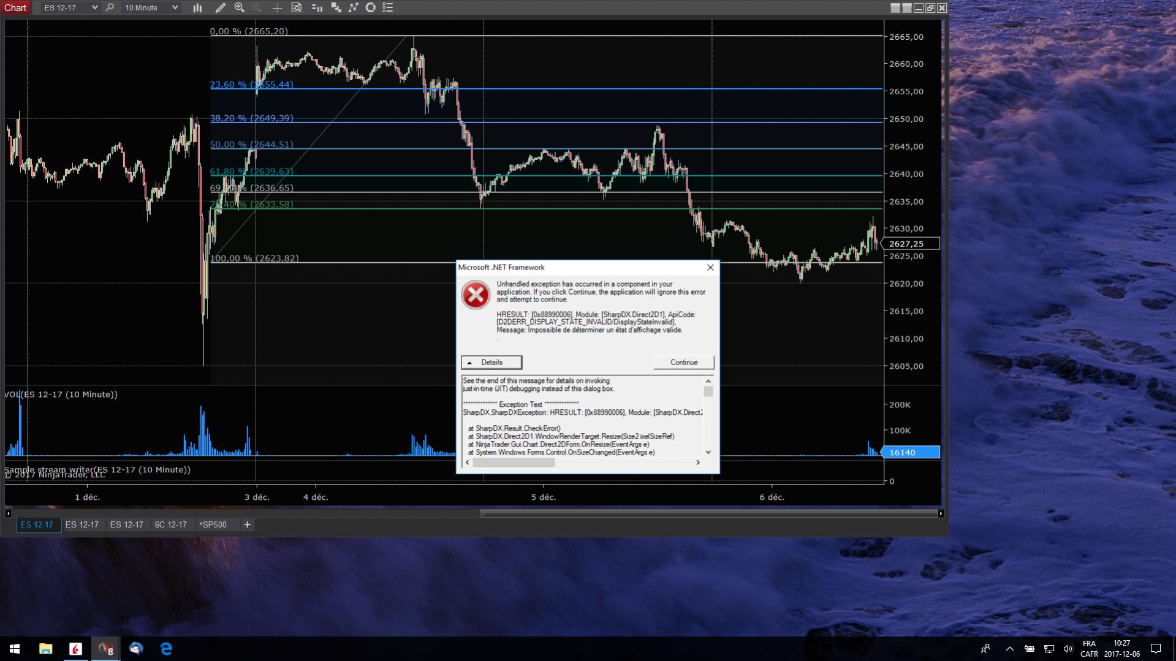The image size is (1176, 661).
Task: Click the zoom out magnifier icon
Action: pos(257,7)
